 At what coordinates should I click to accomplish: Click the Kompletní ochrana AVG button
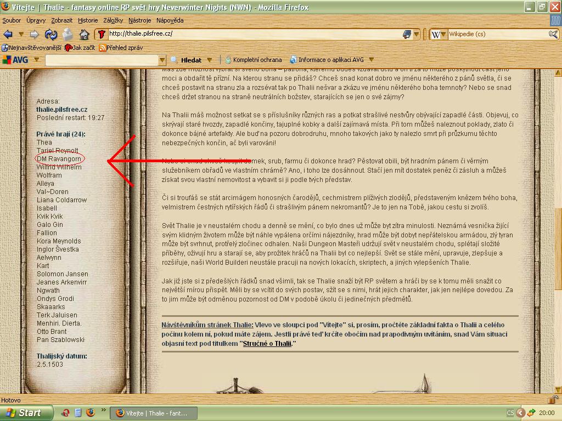click(253, 60)
